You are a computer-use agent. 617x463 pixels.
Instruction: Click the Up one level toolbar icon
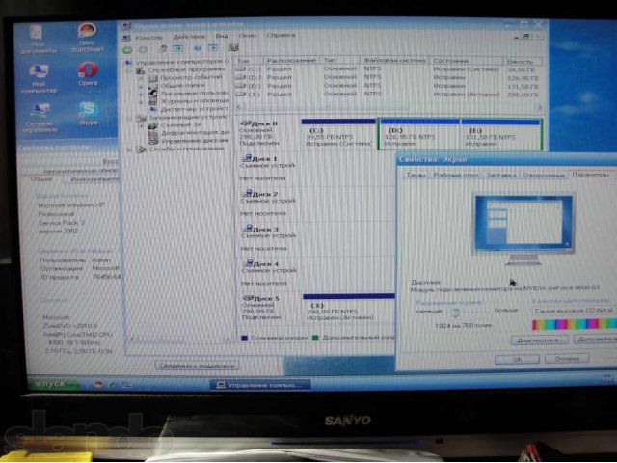click(x=163, y=49)
